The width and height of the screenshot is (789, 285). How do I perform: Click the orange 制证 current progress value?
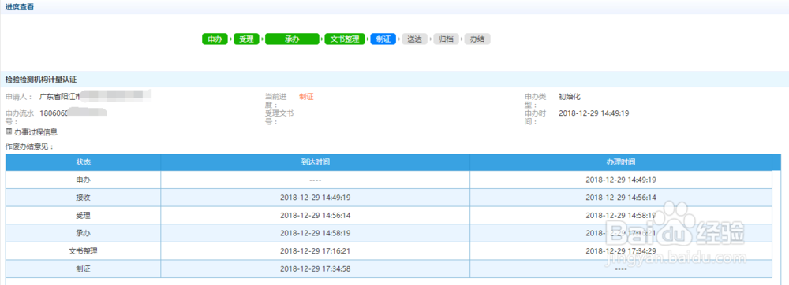click(306, 97)
